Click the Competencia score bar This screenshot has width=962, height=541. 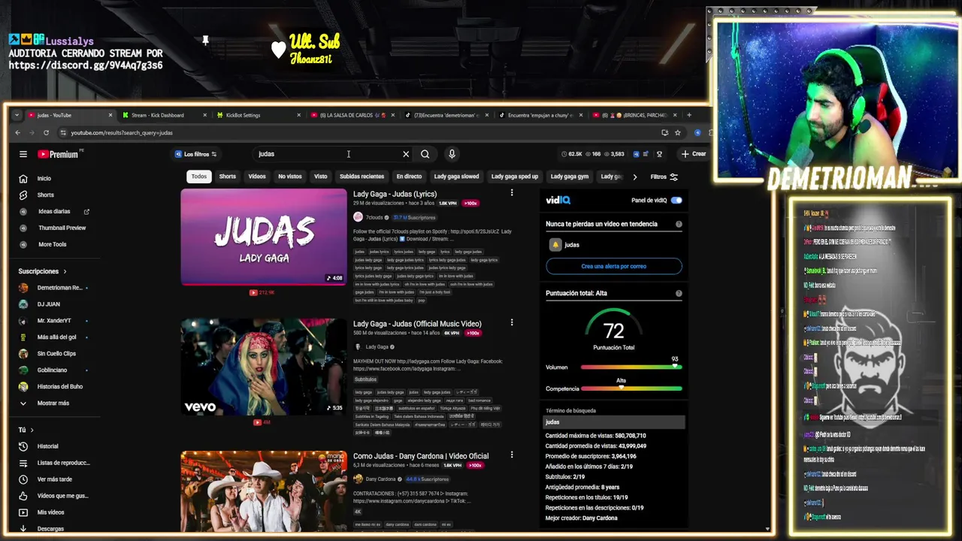631,388
